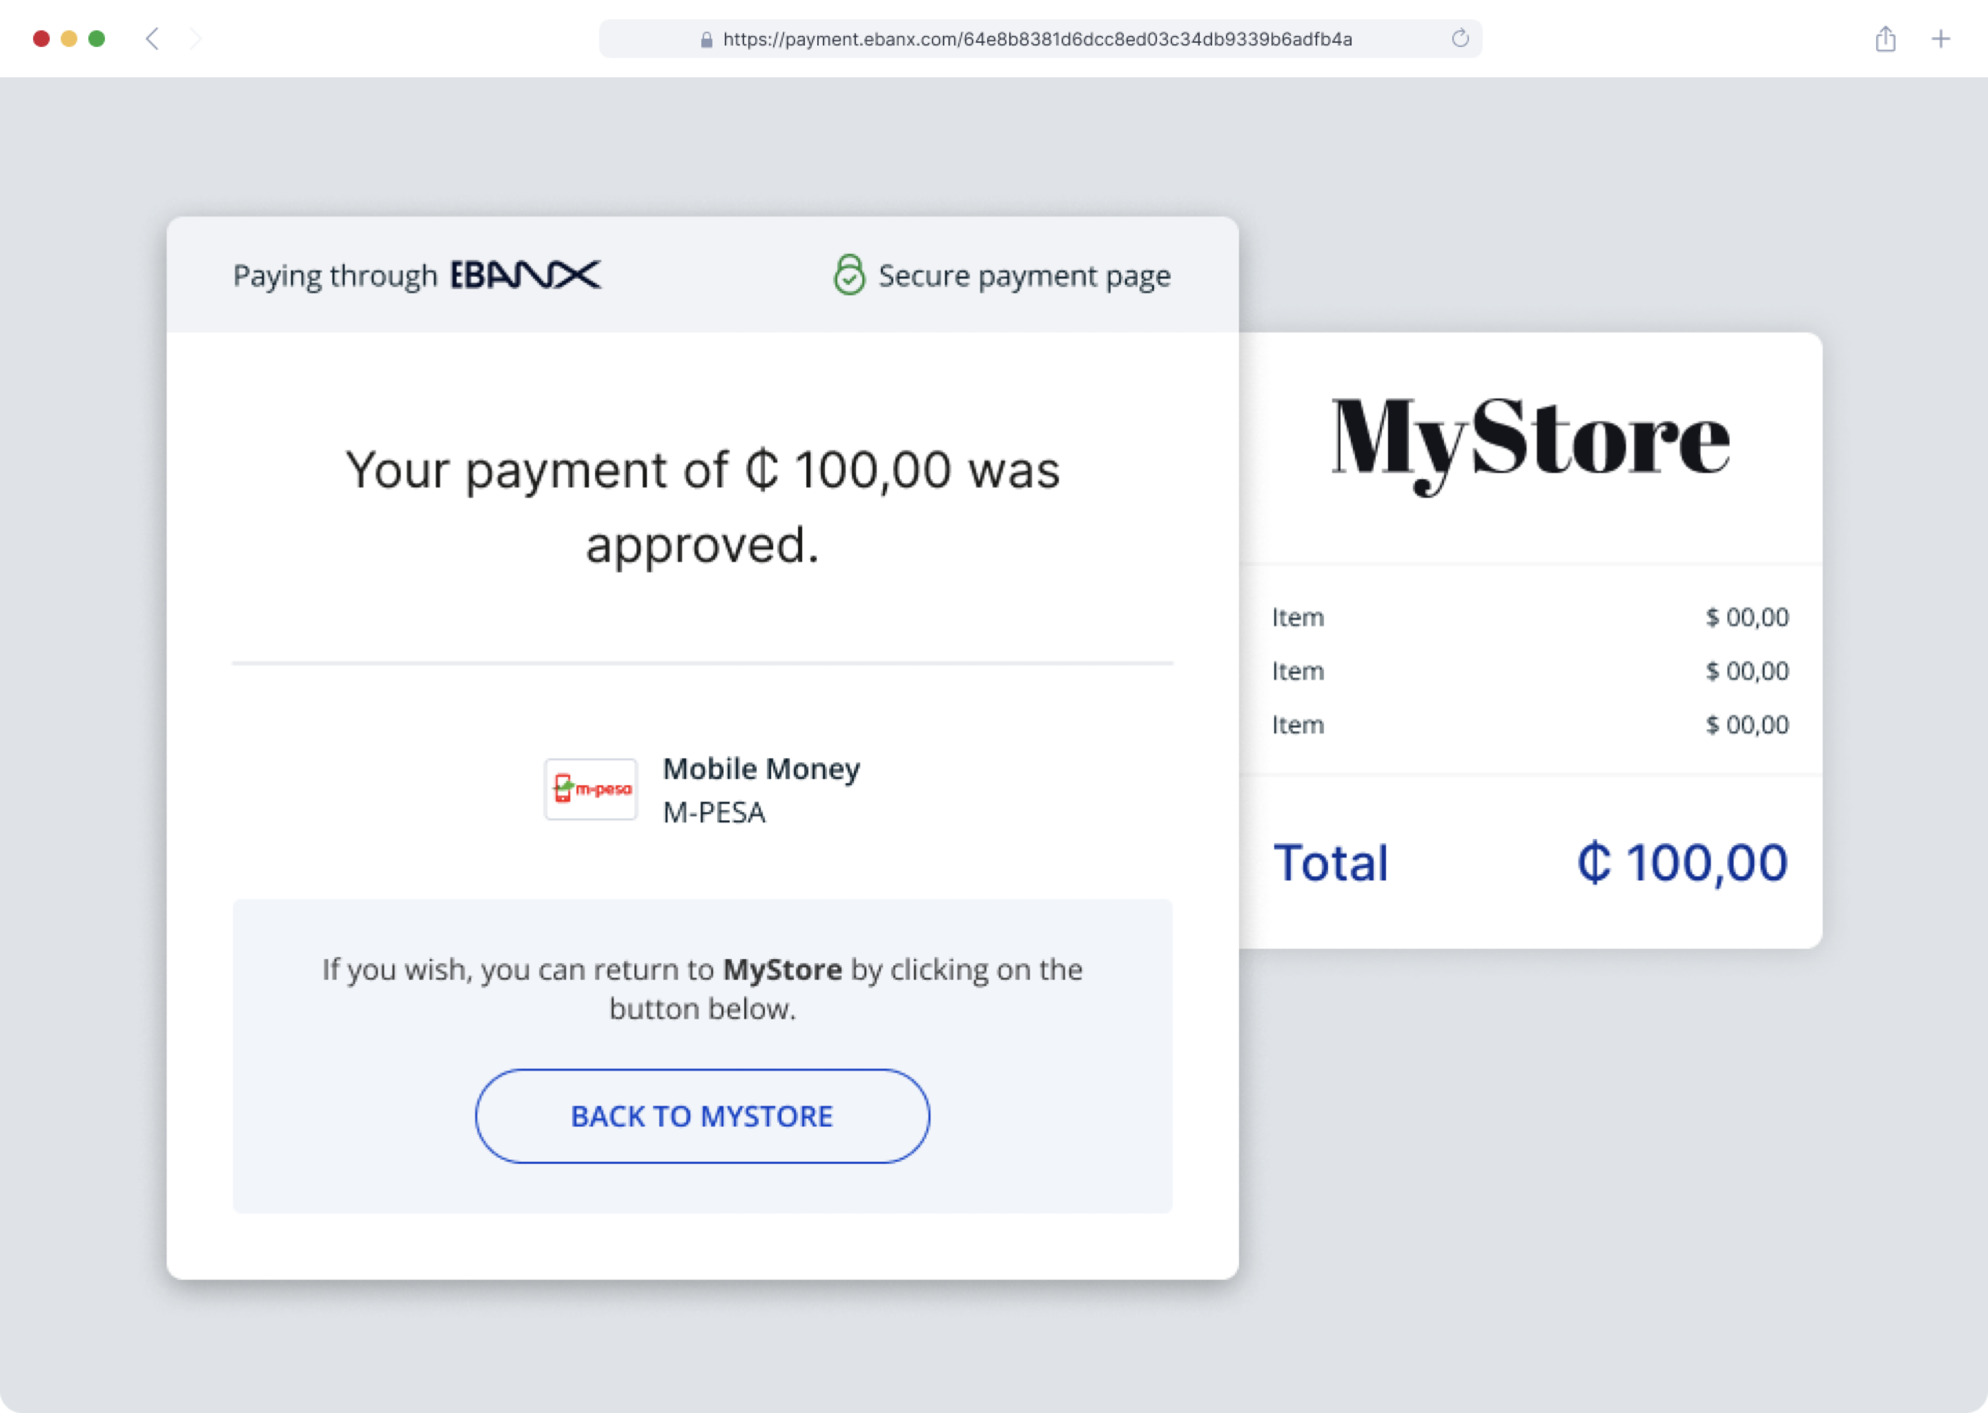The height and width of the screenshot is (1413, 1988).
Task: Click the yellow minimize window button
Action: 69,39
